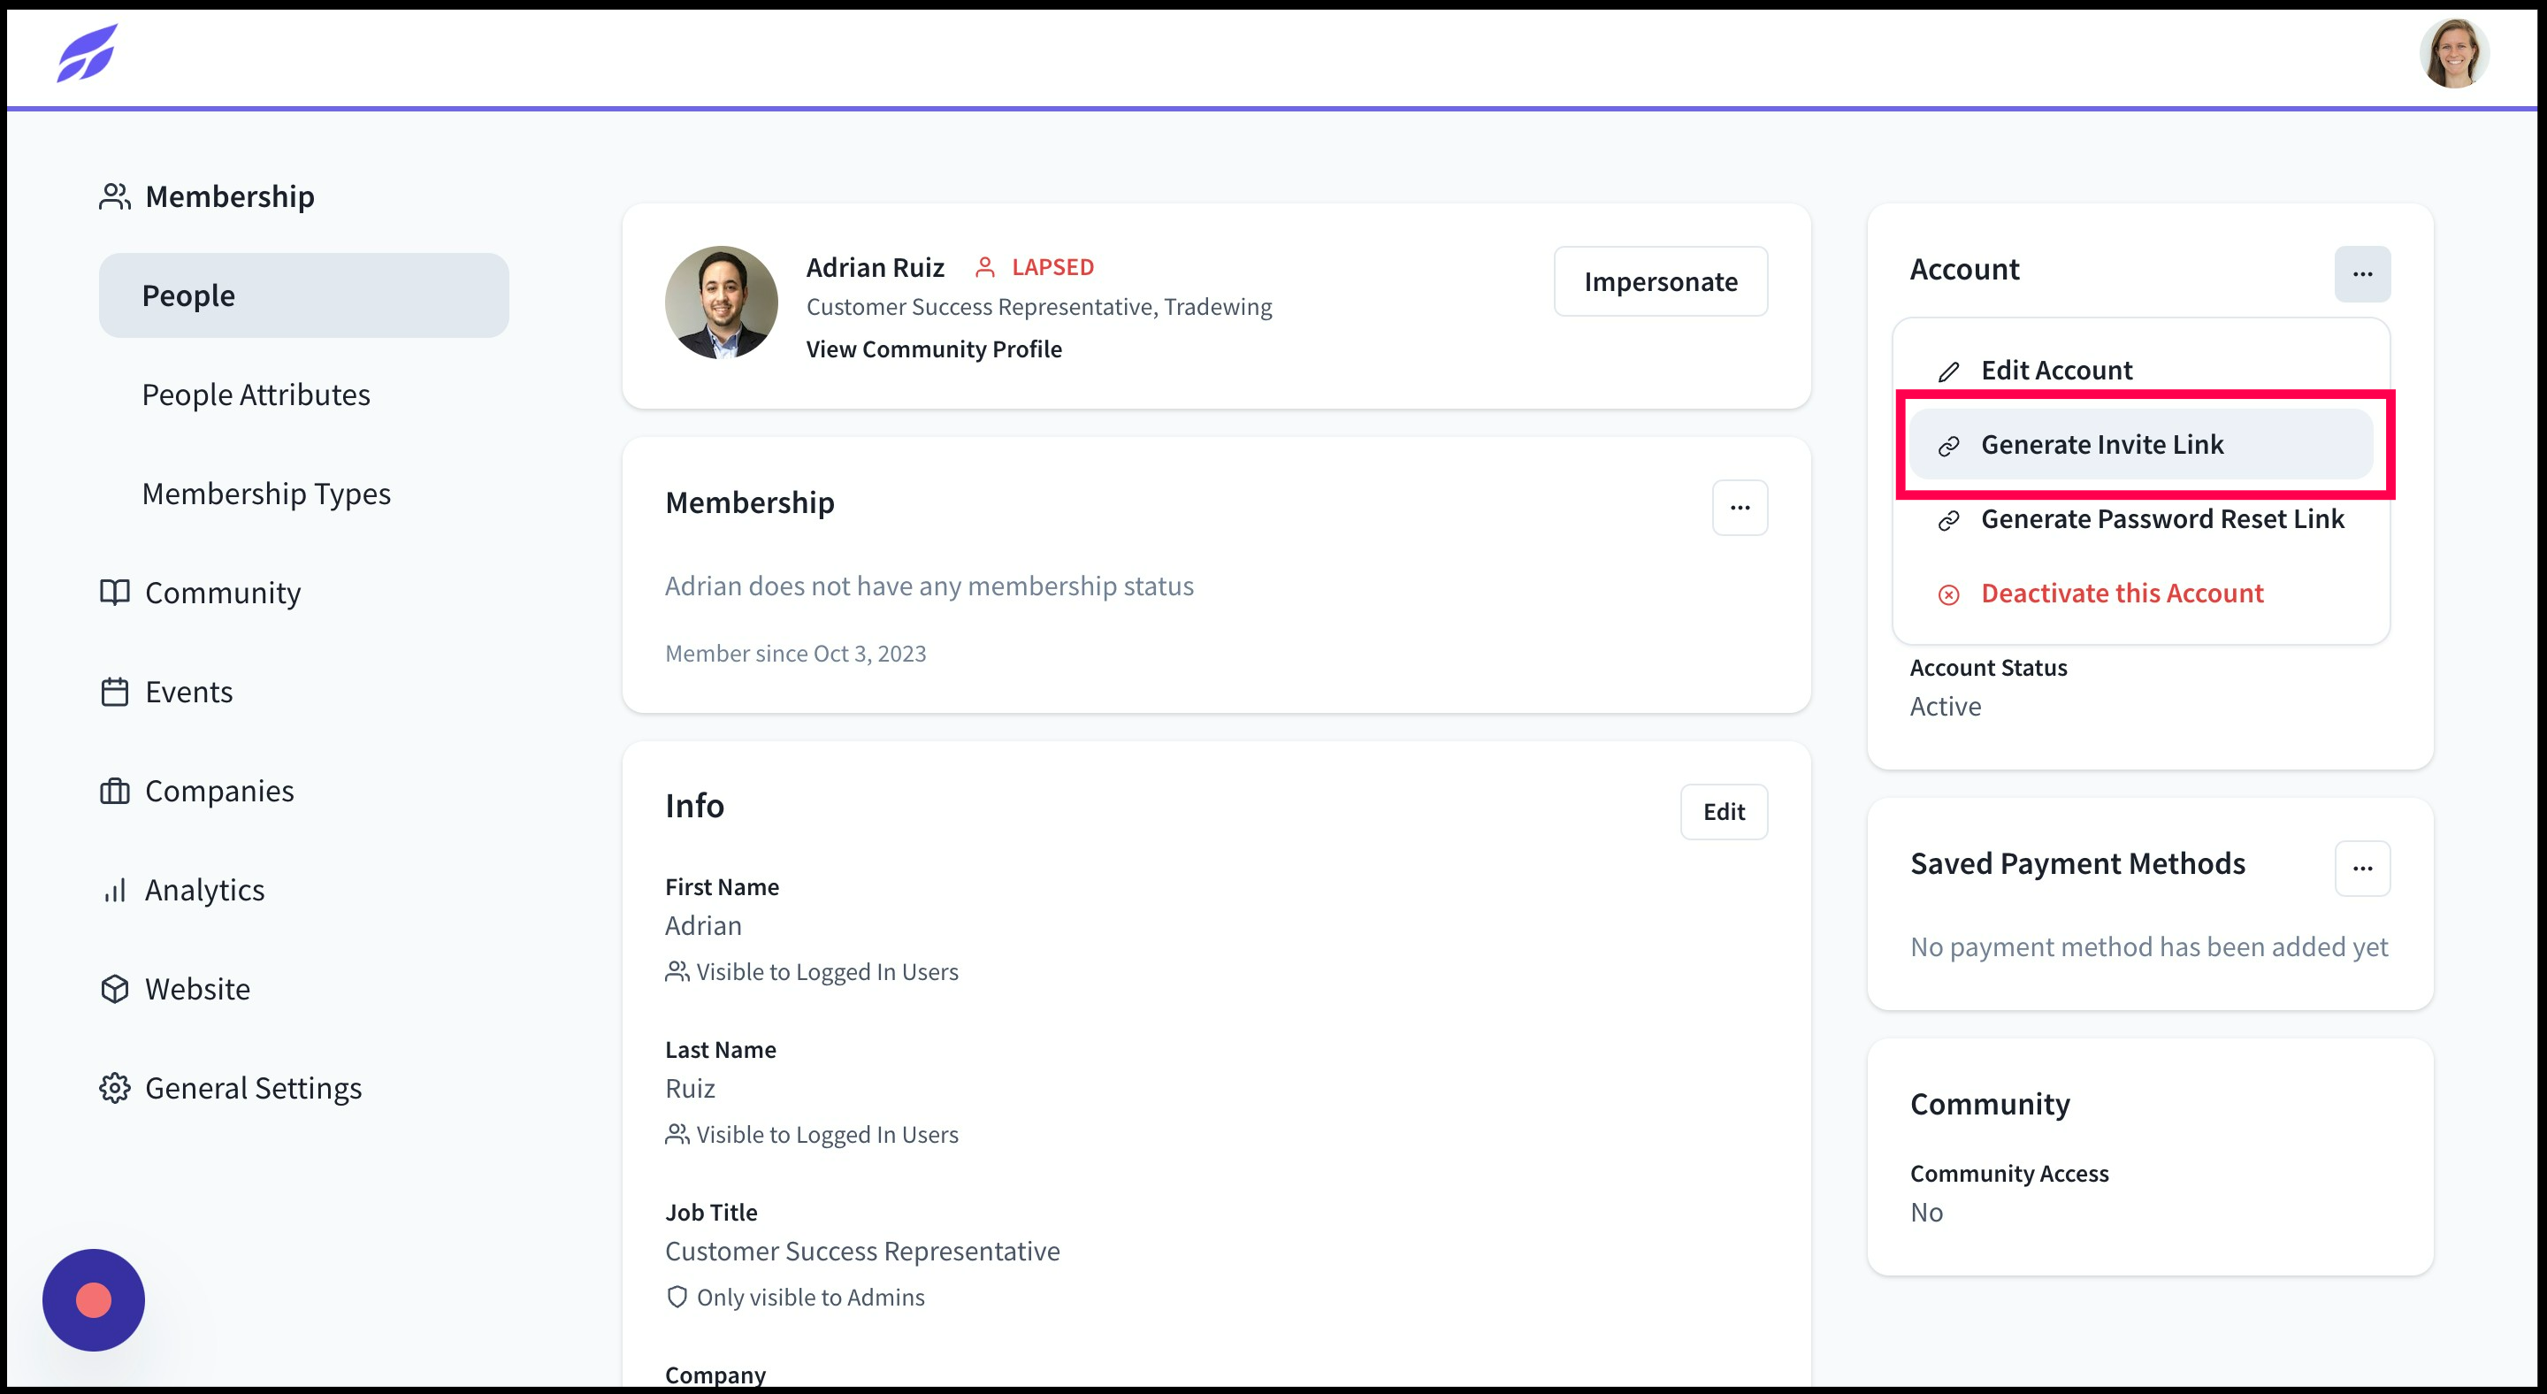Image resolution: width=2547 pixels, height=1394 pixels.
Task: Click the Edit button in Info card
Action: [x=1724, y=812]
